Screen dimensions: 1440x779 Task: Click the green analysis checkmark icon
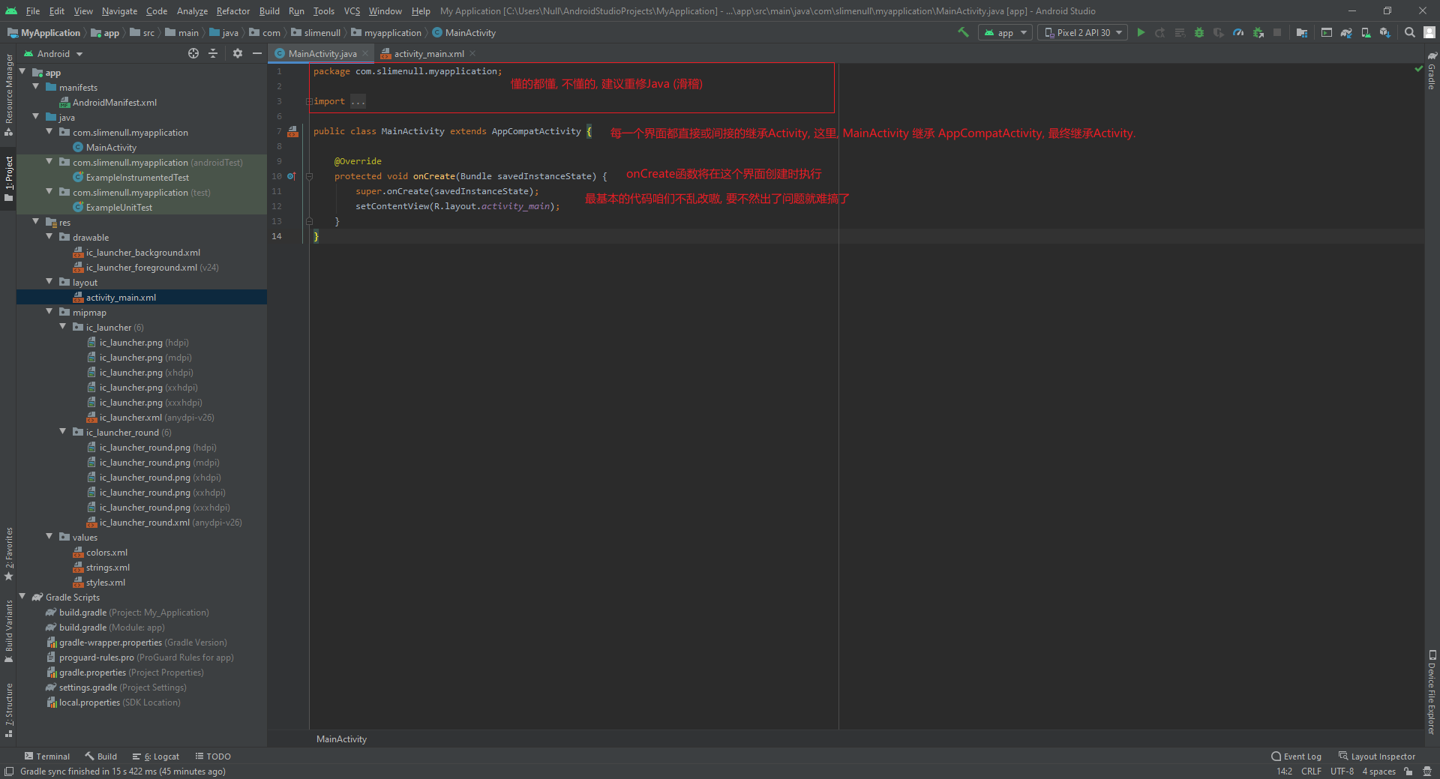pos(1418,68)
